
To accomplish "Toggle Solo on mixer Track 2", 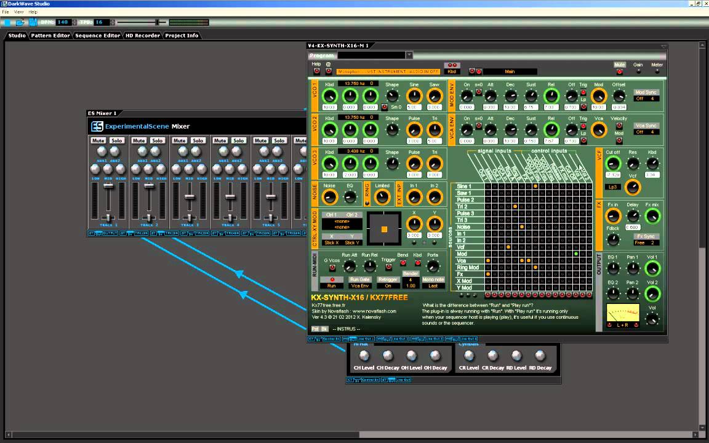I will click(158, 140).
